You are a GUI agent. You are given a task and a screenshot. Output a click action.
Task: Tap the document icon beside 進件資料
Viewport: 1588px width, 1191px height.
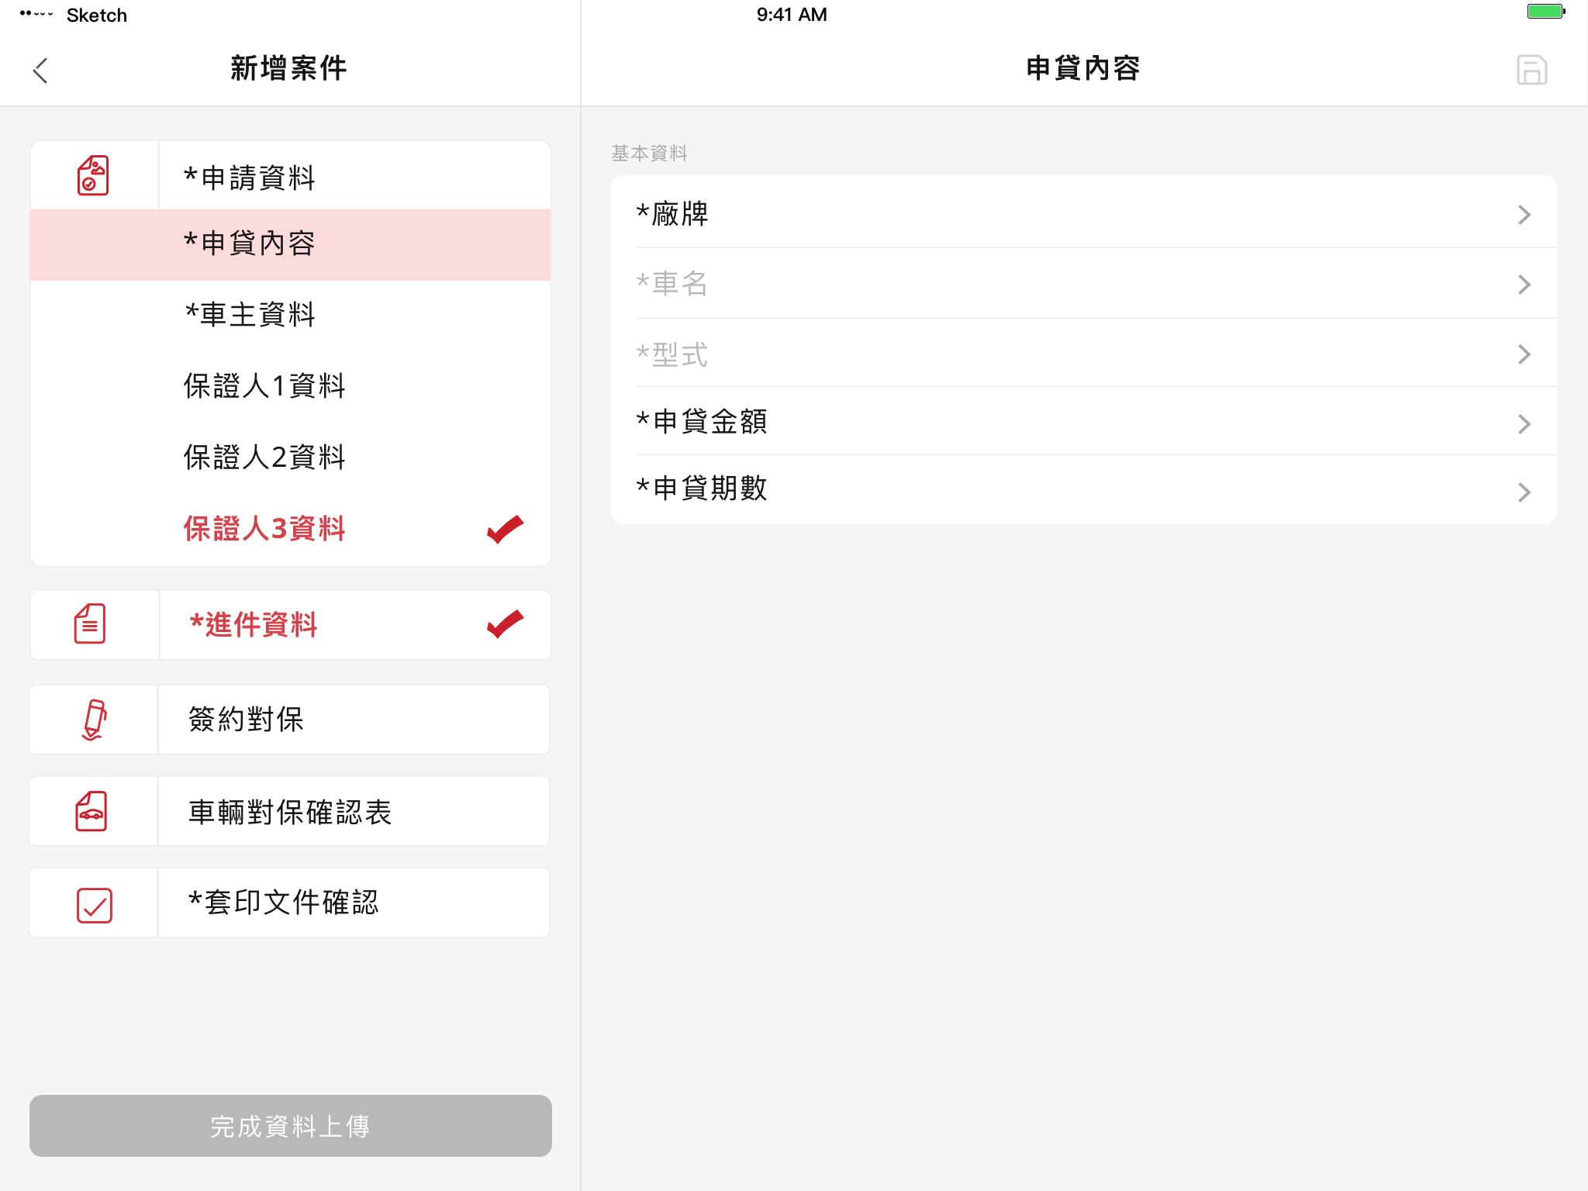90,624
